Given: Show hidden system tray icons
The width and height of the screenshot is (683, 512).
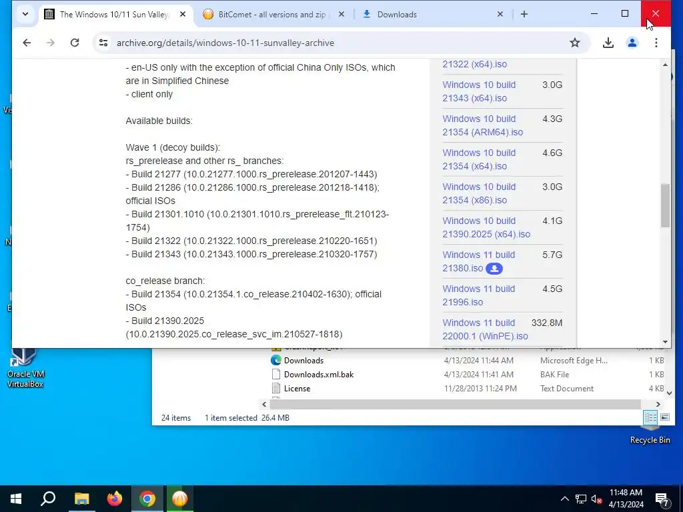Looking at the screenshot, I should [x=564, y=499].
